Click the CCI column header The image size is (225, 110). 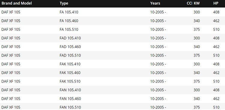click(189, 3)
